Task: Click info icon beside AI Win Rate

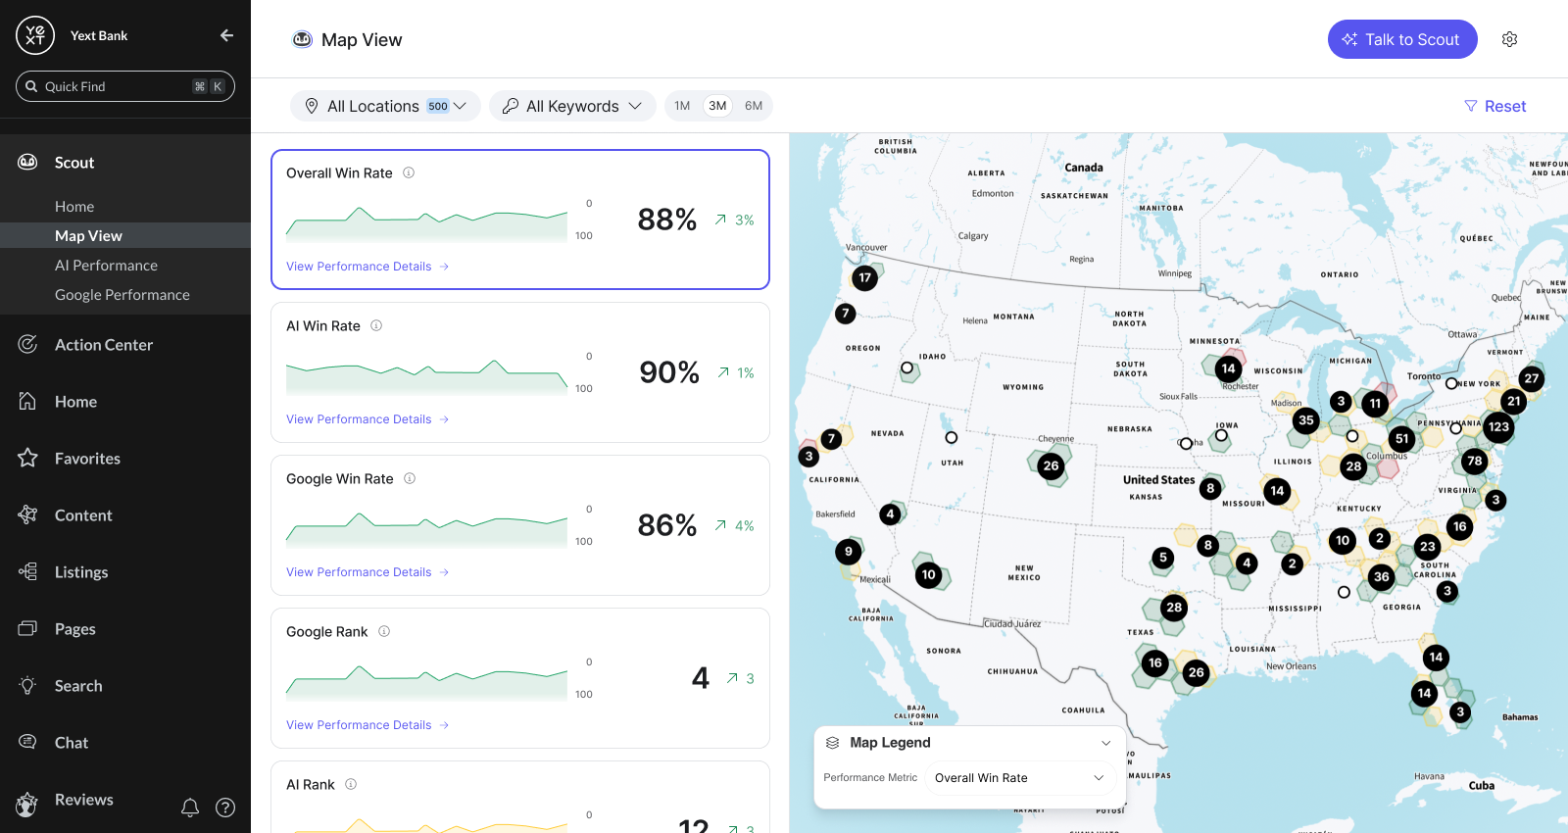Action: coord(376,325)
